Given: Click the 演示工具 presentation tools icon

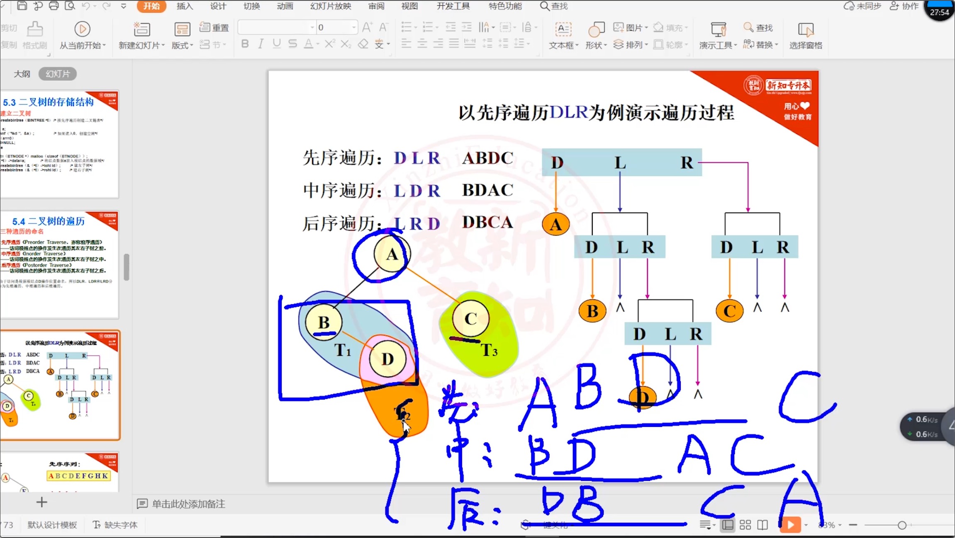Looking at the screenshot, I should point(718,29).
